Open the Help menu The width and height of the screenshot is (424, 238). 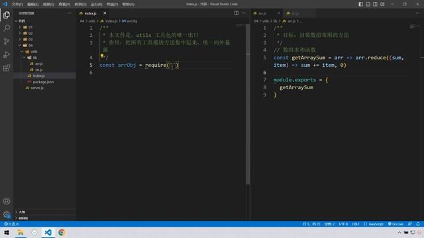(128, 5)
